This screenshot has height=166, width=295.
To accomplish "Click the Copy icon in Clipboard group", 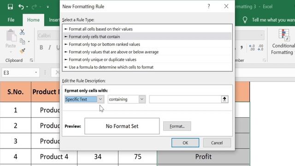I will [x=23, y=41].
